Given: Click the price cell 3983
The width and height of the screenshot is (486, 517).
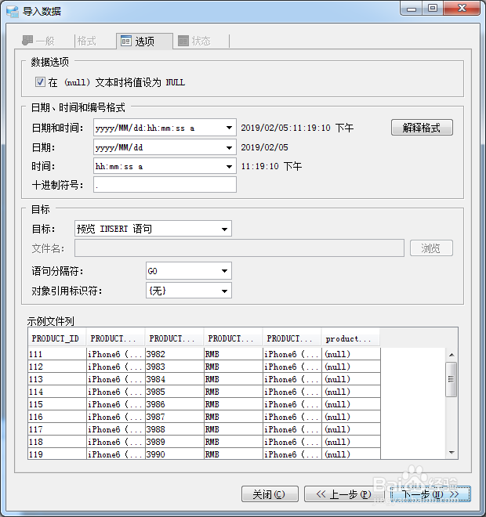Looking at the screenshot, I should click(x=175, y=367).
